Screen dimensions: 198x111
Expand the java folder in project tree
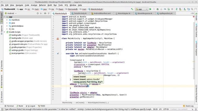[7, 23]
